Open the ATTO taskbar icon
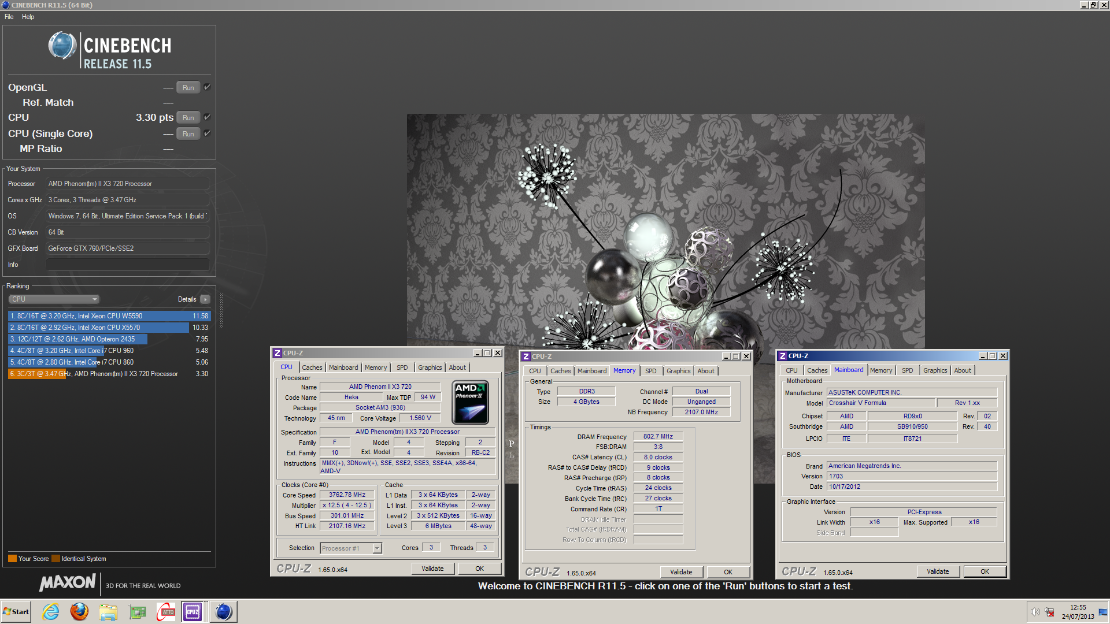 (x=166, y=611)
